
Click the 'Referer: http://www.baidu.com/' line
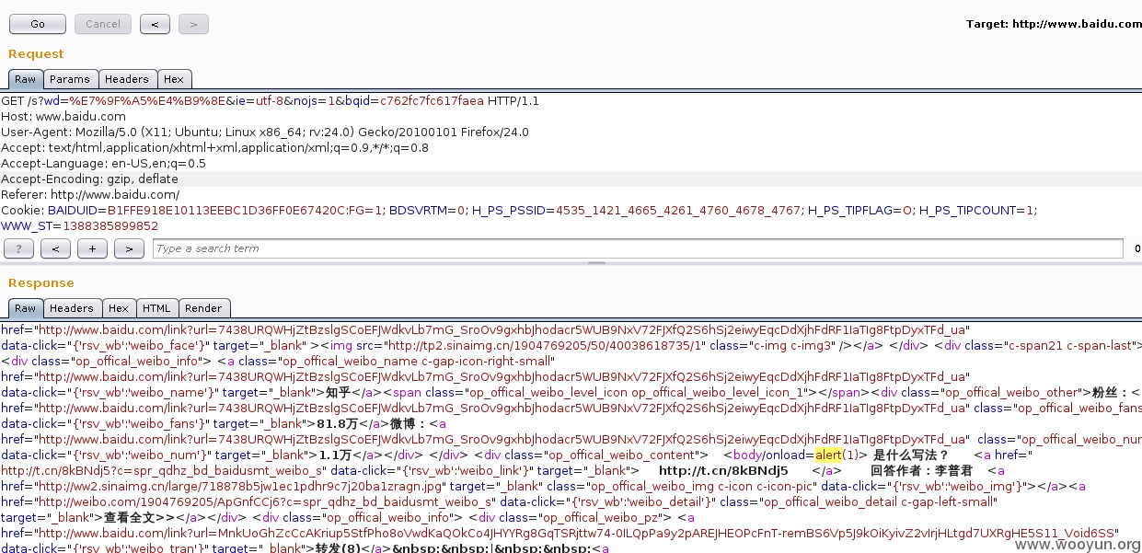click(x=90, y=195)
